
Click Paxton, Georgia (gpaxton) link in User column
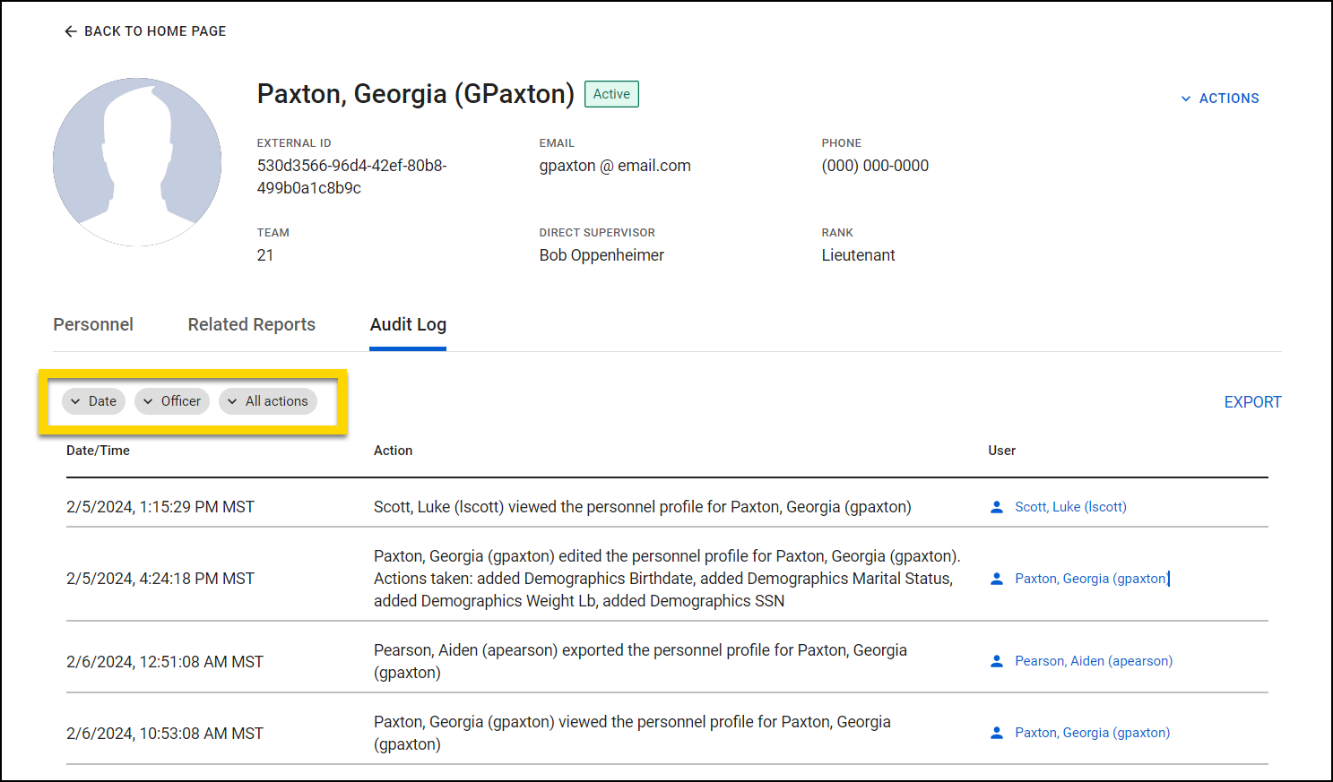point(1090,579)
